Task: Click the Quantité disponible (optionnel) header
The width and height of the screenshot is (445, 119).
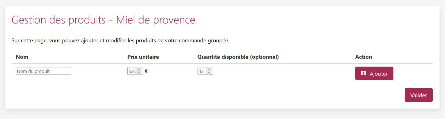Action: [x=238, y=57]
